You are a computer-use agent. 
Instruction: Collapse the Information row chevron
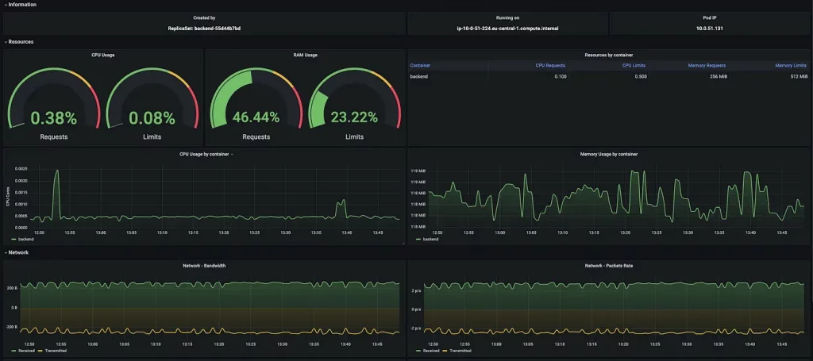[5, 5]
